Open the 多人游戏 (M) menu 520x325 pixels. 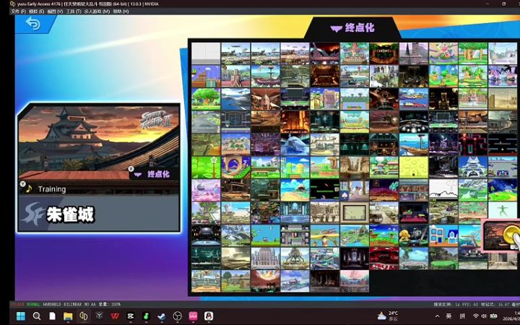97,12
